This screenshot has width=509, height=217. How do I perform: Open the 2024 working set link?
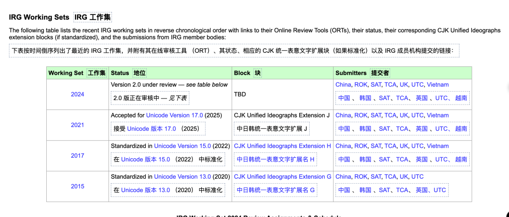pyautogui.click(x=78, y=94)
